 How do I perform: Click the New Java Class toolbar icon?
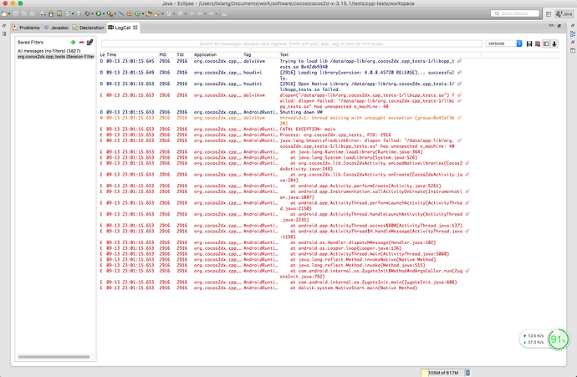tap(138, 13)
